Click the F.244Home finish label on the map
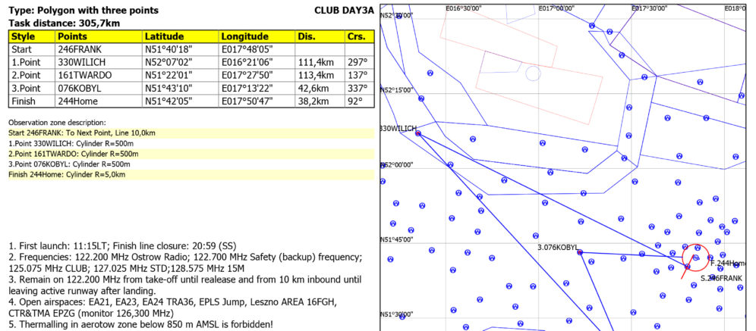 729,263
